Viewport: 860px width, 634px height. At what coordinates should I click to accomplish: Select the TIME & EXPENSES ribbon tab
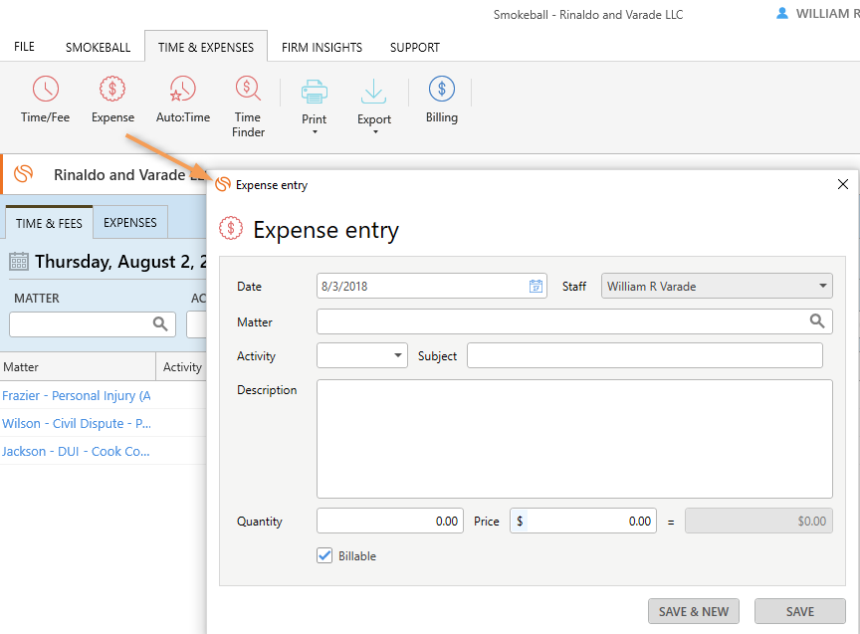(x=206, y=47)
